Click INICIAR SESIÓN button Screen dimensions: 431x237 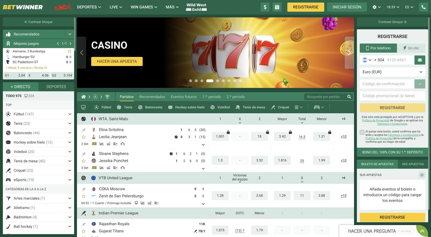[347, 7]
